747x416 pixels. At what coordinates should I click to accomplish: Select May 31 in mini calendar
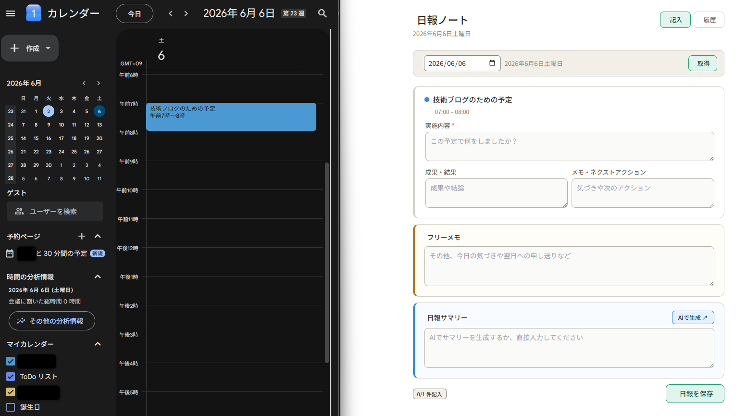point(23,111)
